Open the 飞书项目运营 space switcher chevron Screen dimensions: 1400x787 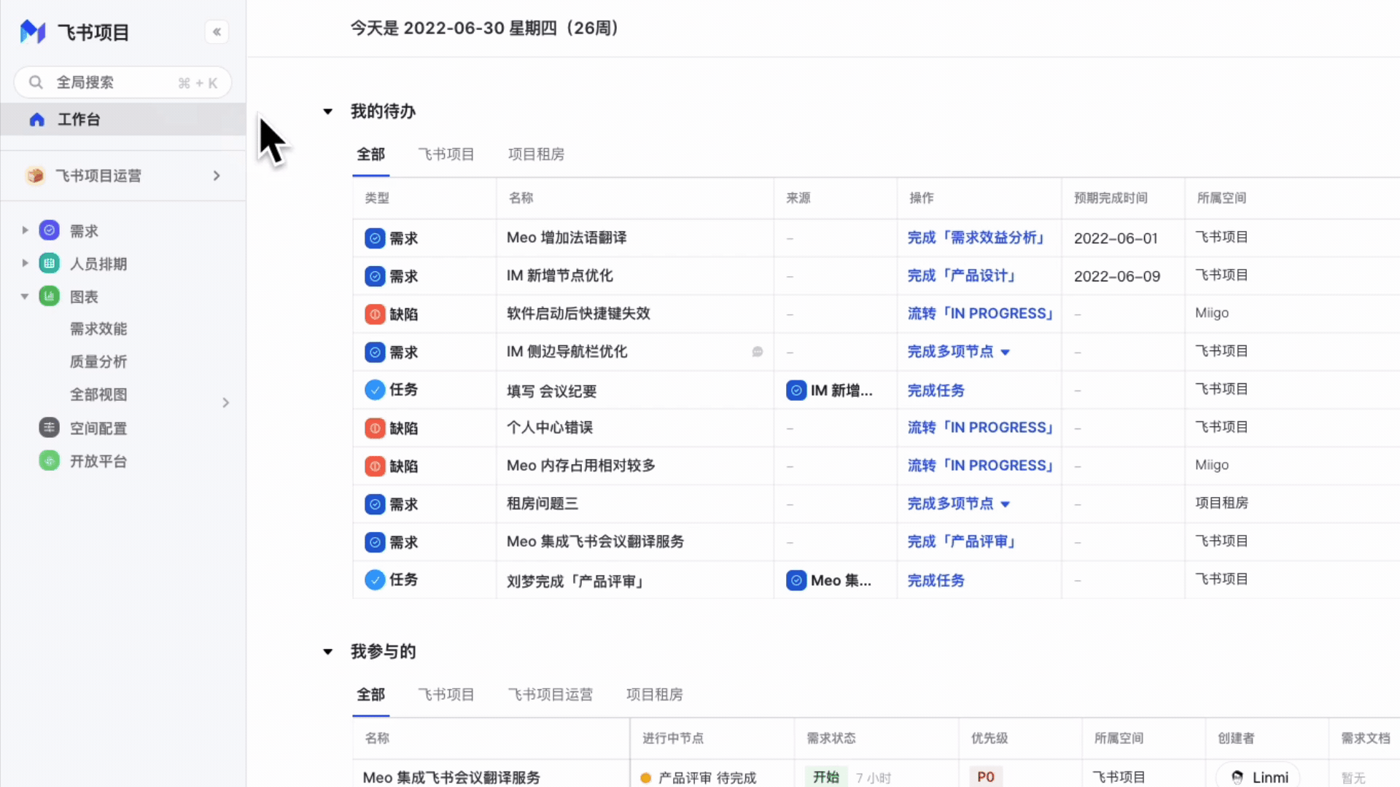tap(217, 176)
